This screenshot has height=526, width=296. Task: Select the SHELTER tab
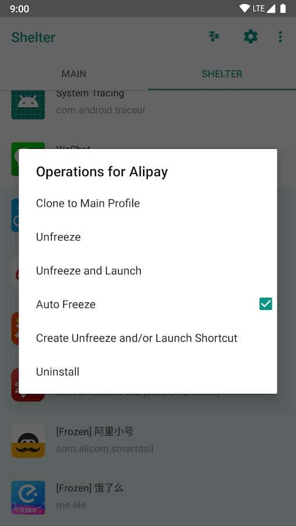click(222, 74)
